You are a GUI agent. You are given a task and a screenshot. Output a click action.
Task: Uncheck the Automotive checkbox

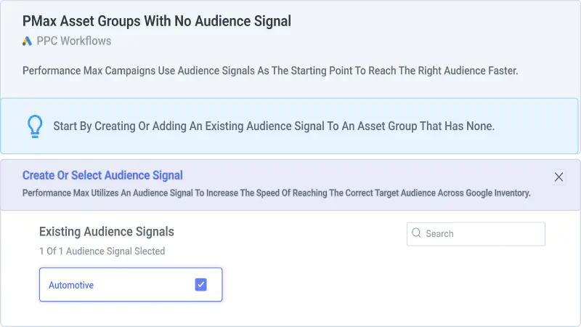coord(201,285)
